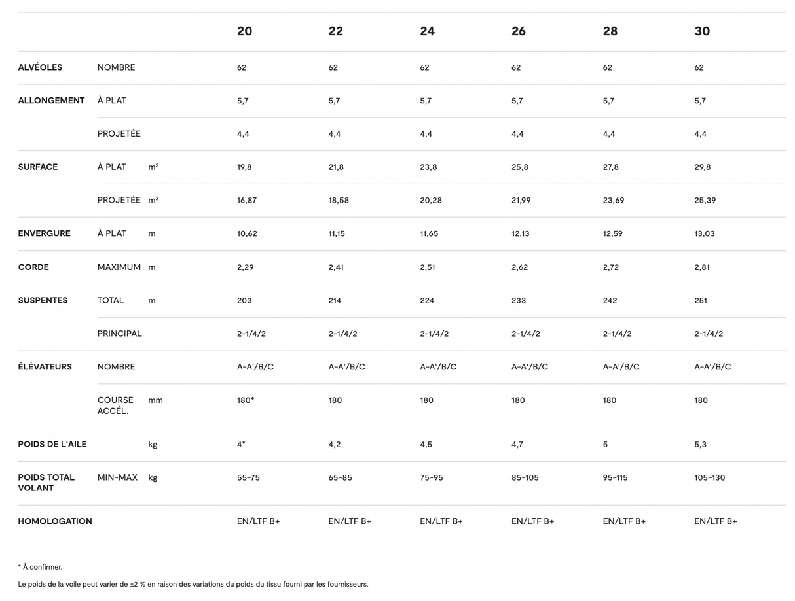Click the 2,51 maximum chord value

(x=427, y=267)
